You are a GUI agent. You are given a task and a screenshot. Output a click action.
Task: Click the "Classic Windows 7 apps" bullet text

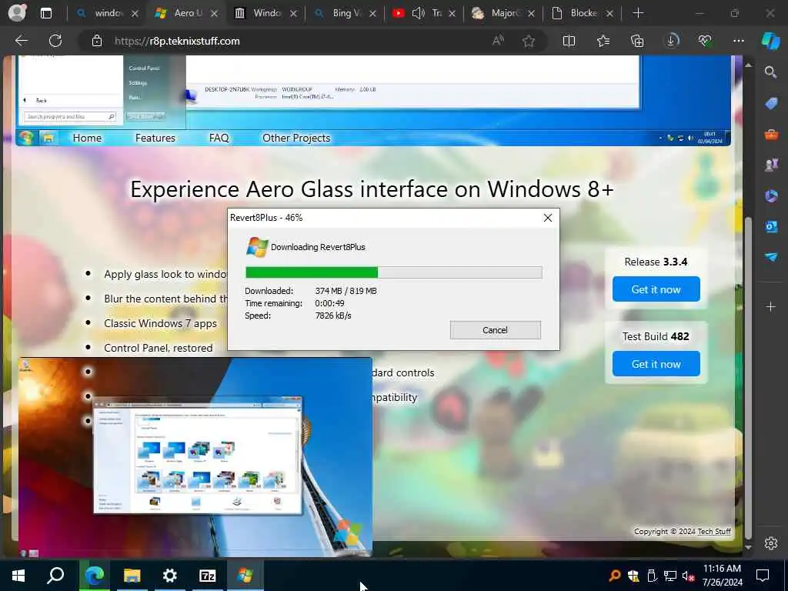click(160, 323)
